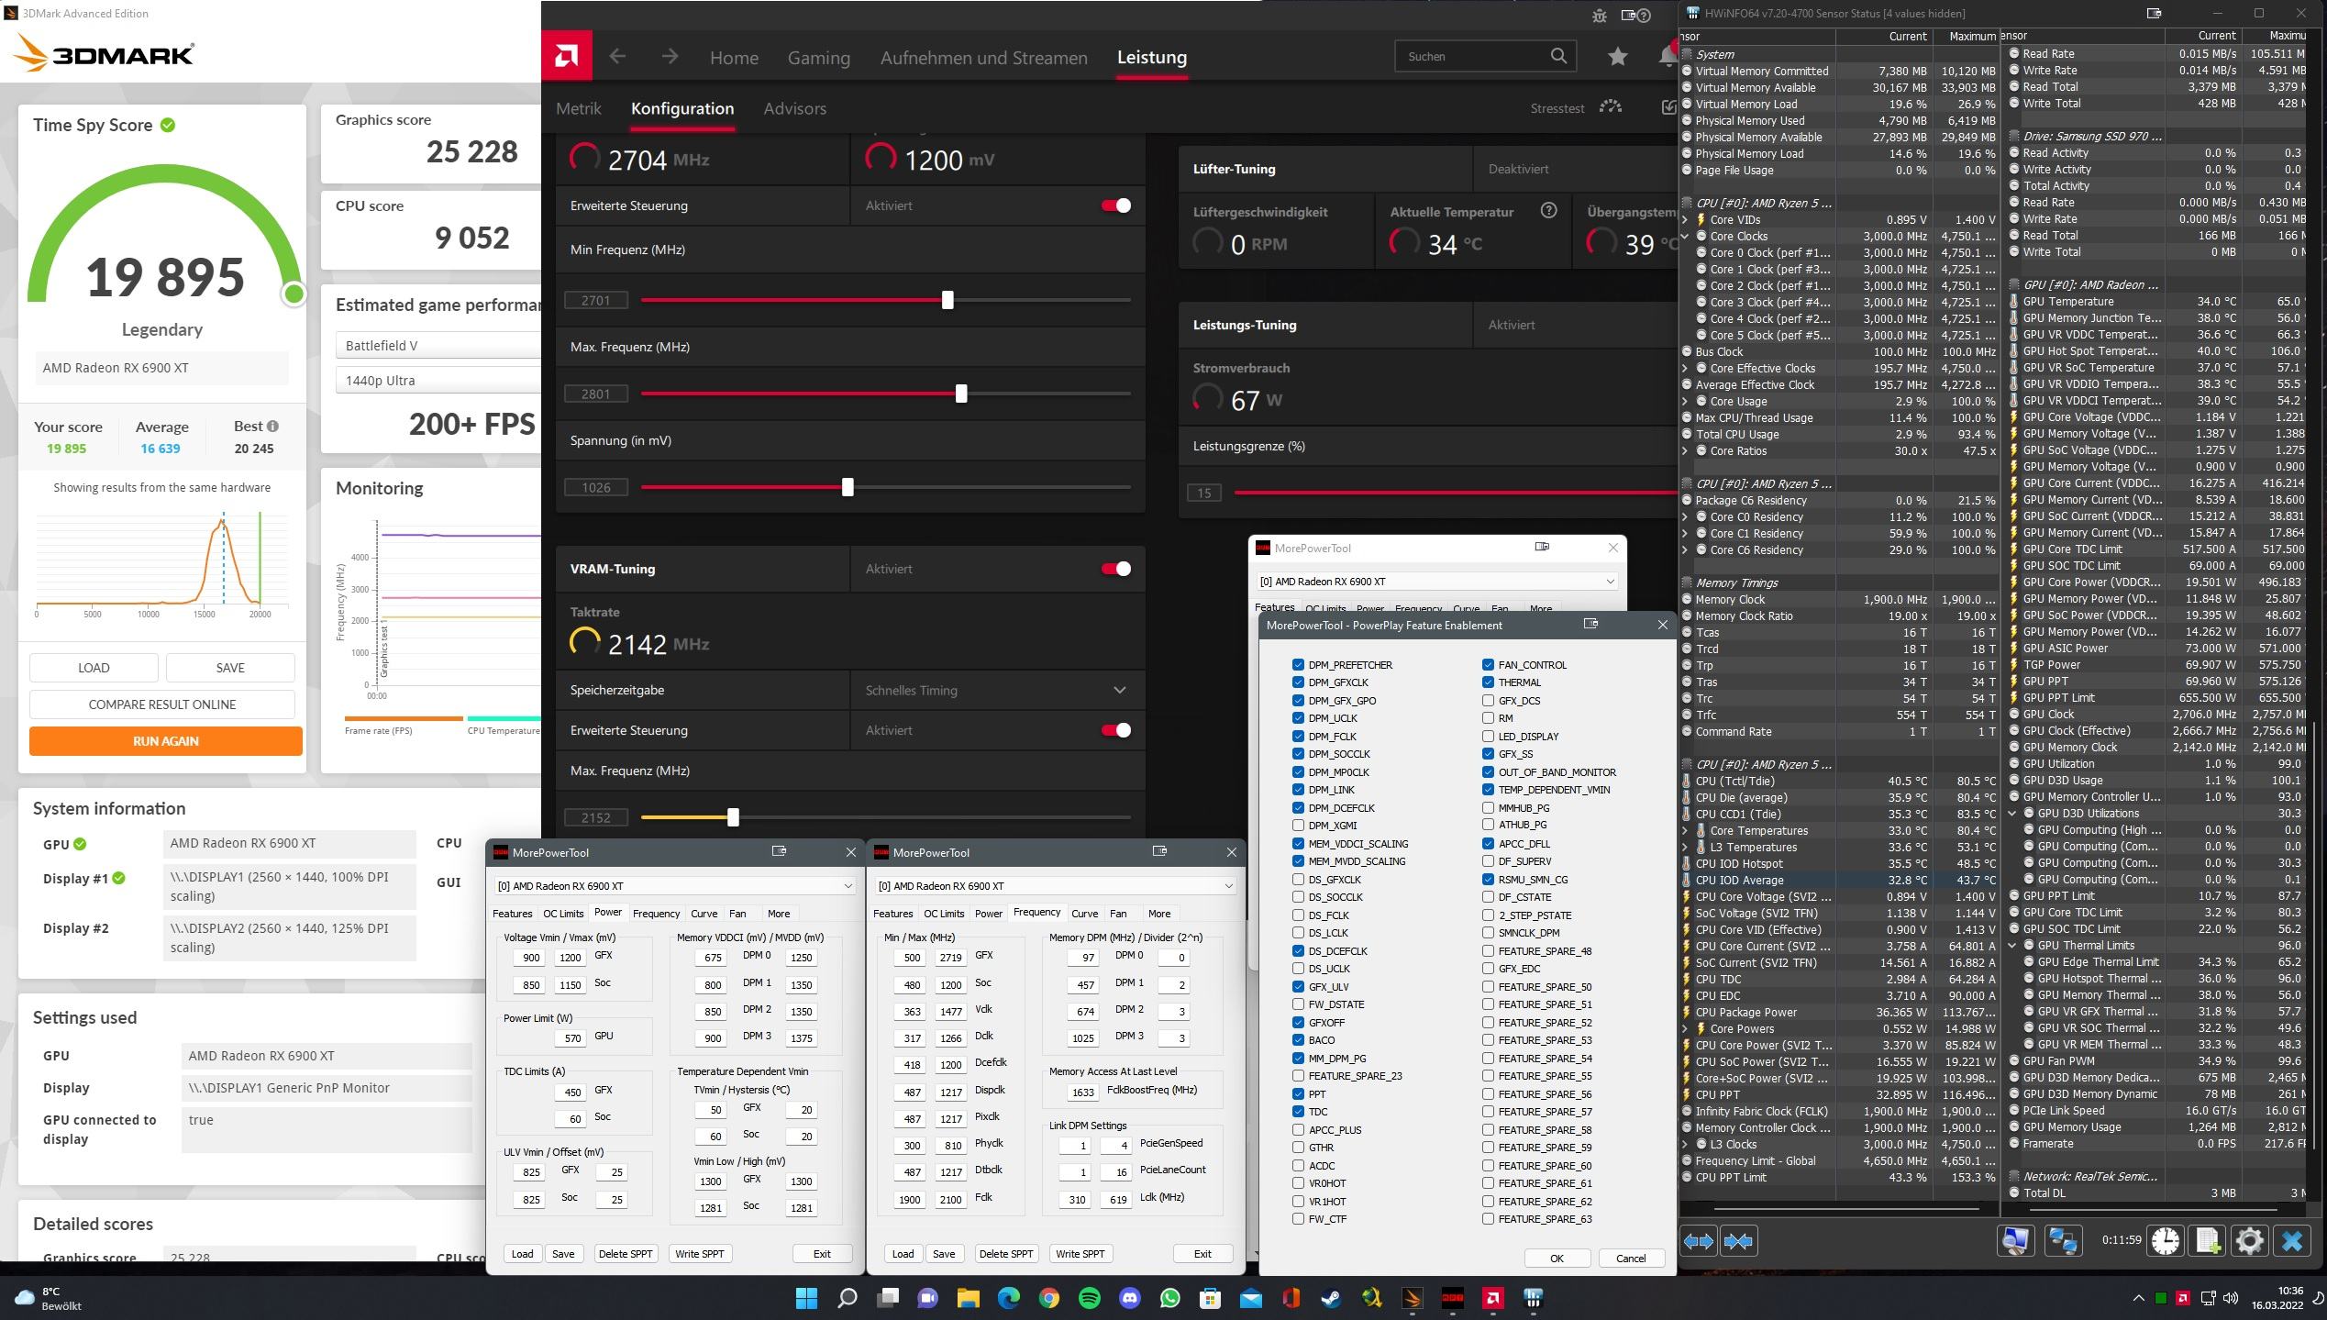Image resolution: width=2327 pixels, height=1320 pixels.
Task: Click the AMD Software logo icon
Action: (x=567, y=57)
